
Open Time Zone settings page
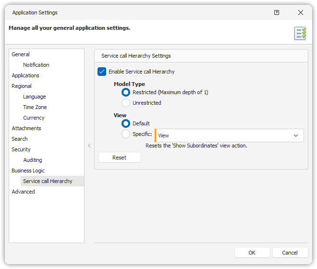click(x=35, y=107)
